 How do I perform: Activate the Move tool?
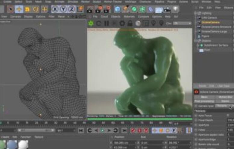coord(19,9)
